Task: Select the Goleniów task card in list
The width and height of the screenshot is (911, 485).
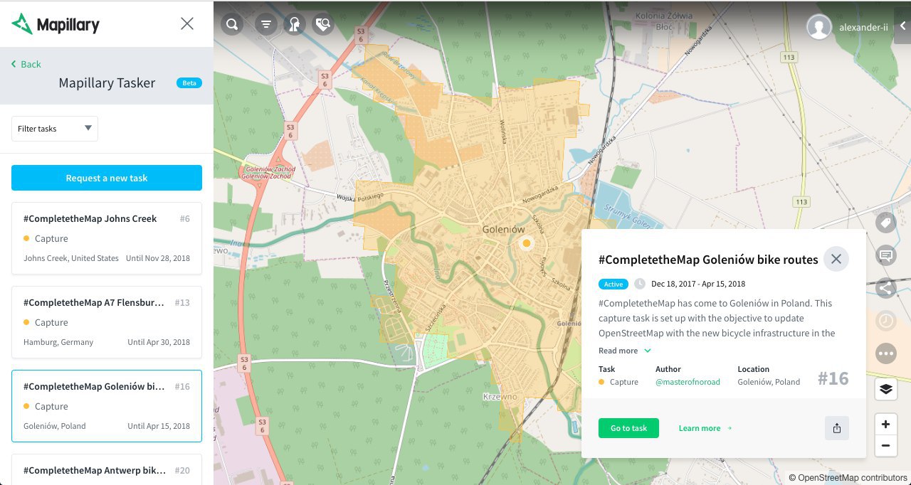Action: 107,406
